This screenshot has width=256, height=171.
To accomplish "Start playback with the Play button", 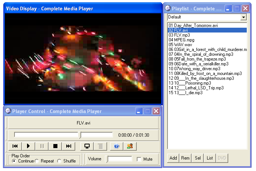I will coord(28,146).
